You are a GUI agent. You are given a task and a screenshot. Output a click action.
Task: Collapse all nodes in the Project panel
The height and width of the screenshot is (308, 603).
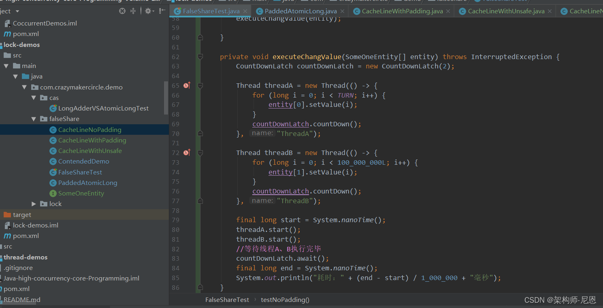pos(133,11)
